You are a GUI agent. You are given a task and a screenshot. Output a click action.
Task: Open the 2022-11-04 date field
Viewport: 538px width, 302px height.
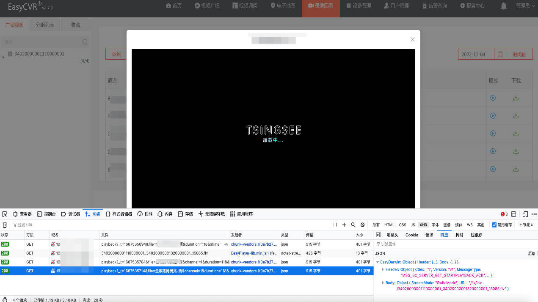477,54
